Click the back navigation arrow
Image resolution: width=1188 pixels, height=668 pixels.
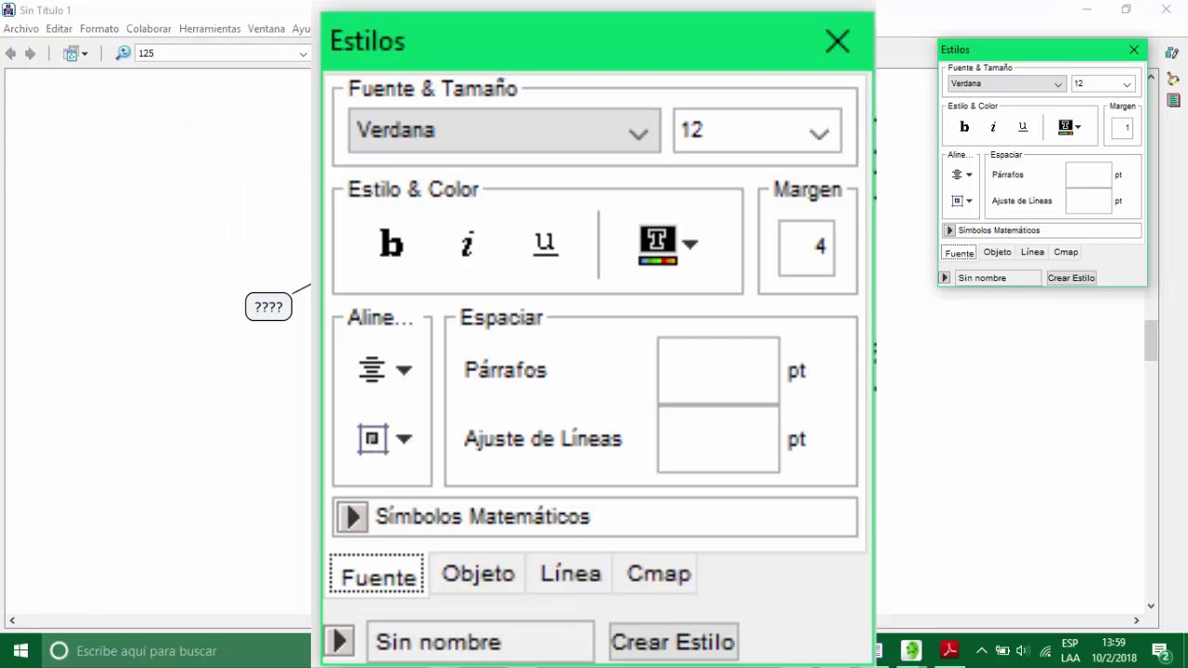click(x=10, y=54)
